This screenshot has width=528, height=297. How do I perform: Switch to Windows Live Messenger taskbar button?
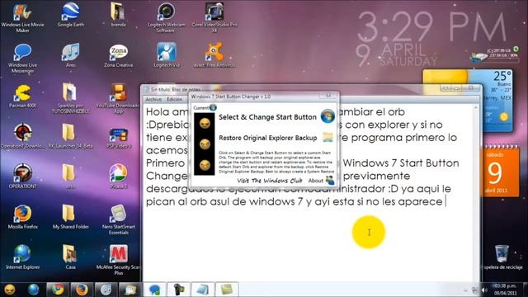coord(154,290)
